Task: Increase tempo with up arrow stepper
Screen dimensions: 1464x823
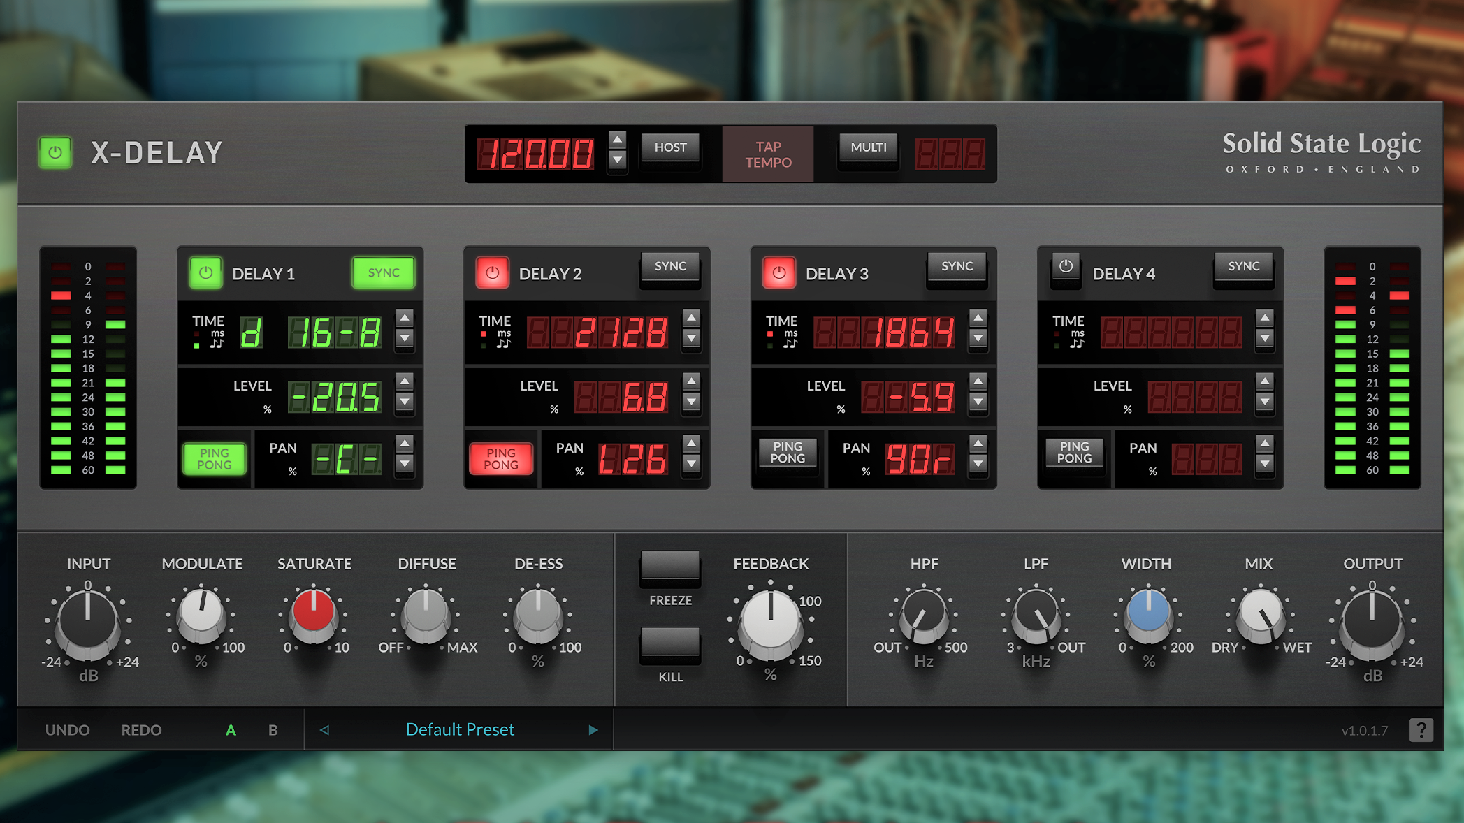Action: (617, 139)
